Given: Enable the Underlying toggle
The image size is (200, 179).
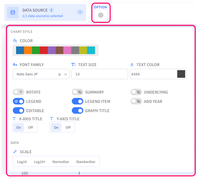Looking at the screenshot, I should 136,92.
